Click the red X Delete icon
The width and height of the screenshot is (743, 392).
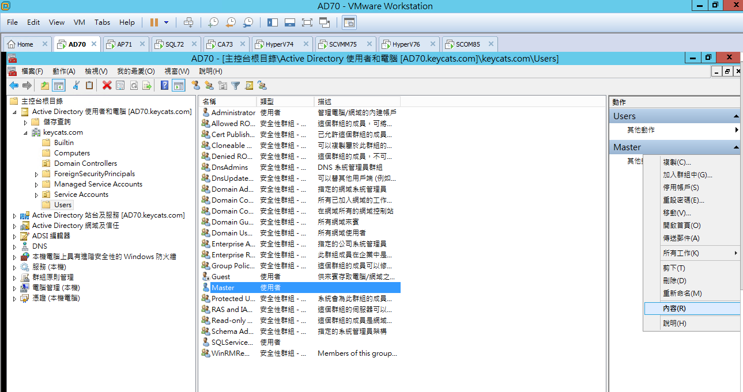(107, 85)
